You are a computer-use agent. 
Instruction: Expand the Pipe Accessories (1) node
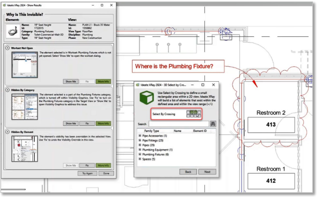(x=140, y=135)
